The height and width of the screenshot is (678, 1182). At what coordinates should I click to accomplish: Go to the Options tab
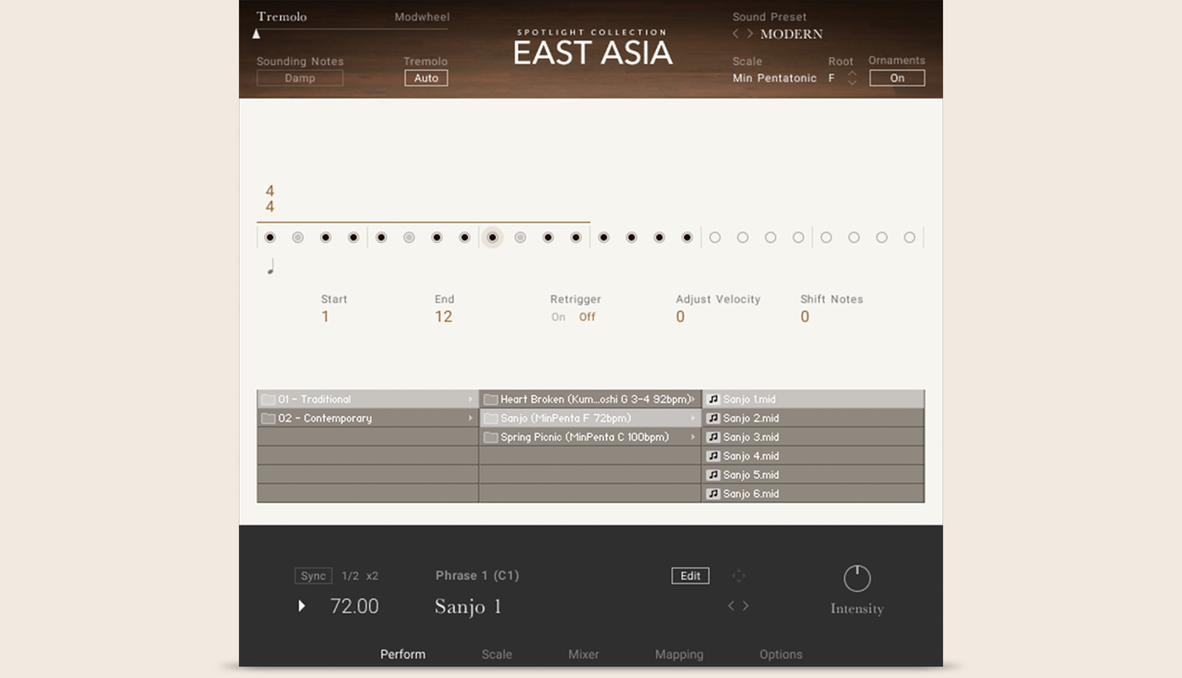[x=781, y=654]
